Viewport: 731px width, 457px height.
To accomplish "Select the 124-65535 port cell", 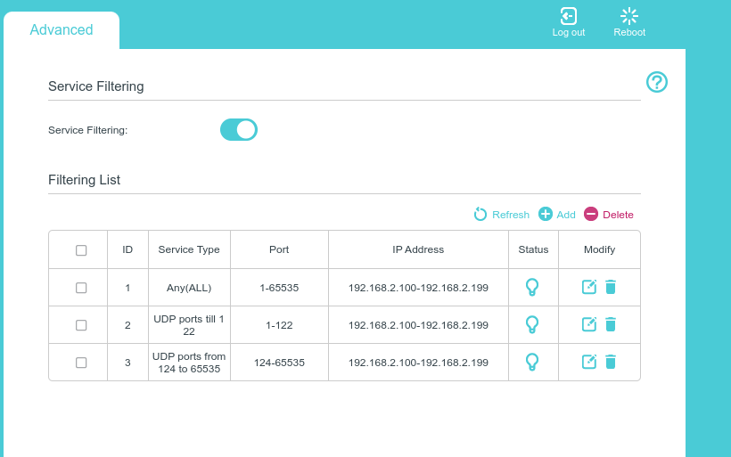I will [x=279, y=363].
